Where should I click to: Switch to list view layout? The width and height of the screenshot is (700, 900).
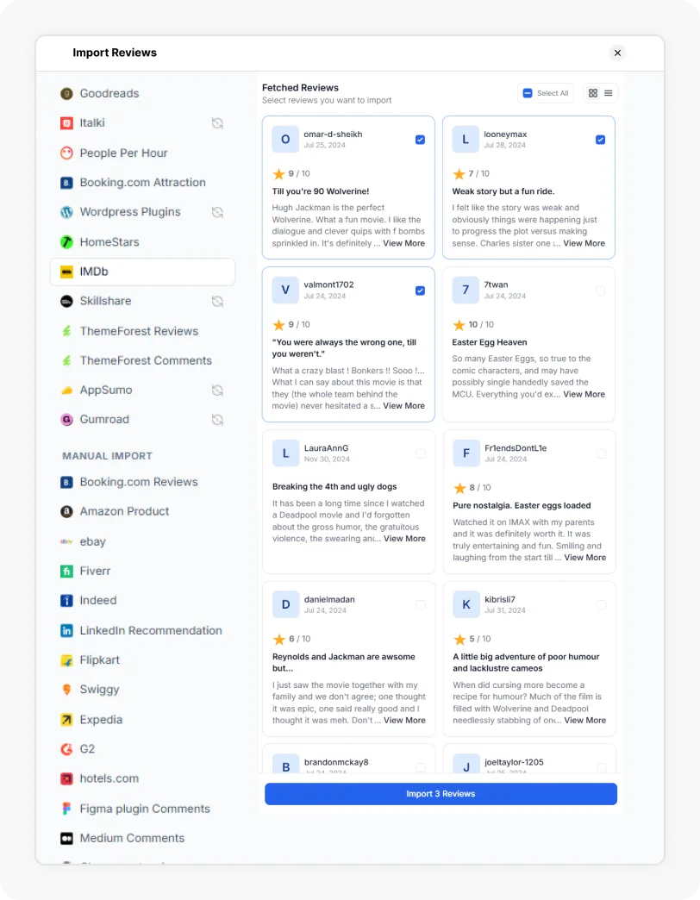point(609,93)
